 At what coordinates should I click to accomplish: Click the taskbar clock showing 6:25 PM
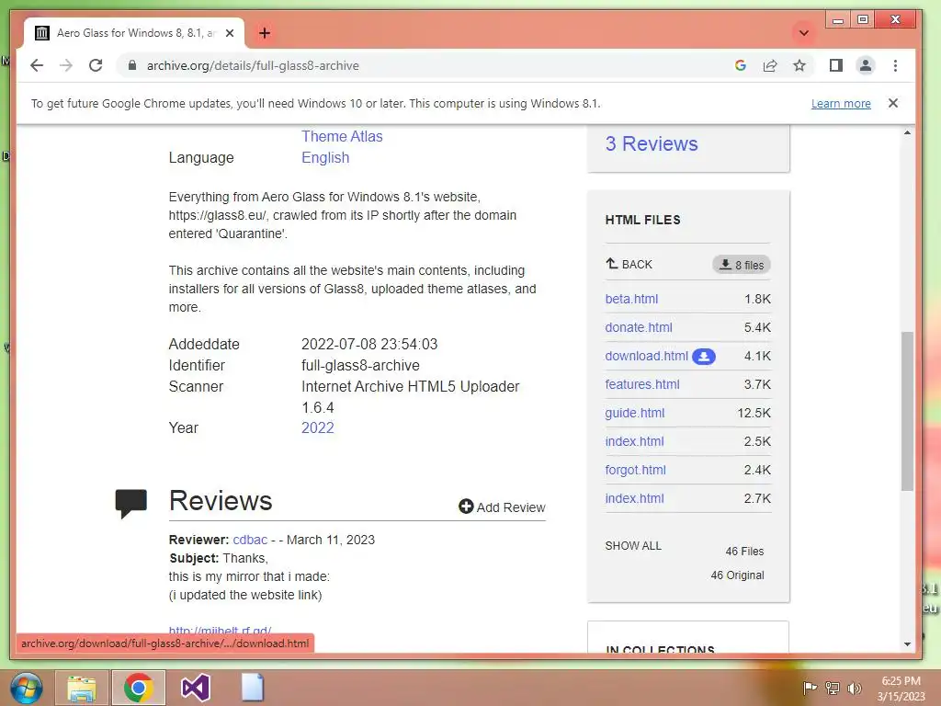pos(901,689)
